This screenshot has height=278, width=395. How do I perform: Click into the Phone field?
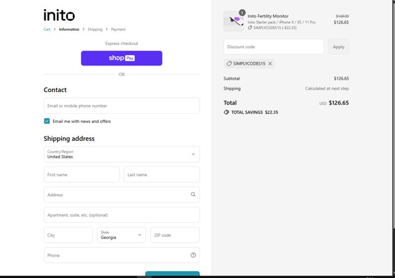coord(122,255)
